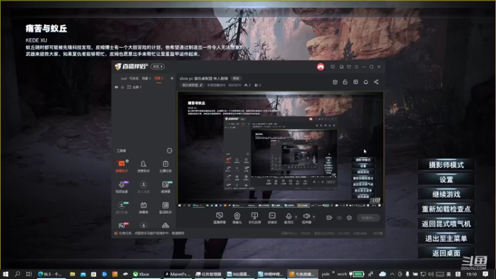Switch to the second scene tab after cod
The image size is (496, 279).
(x=134, y=78)
